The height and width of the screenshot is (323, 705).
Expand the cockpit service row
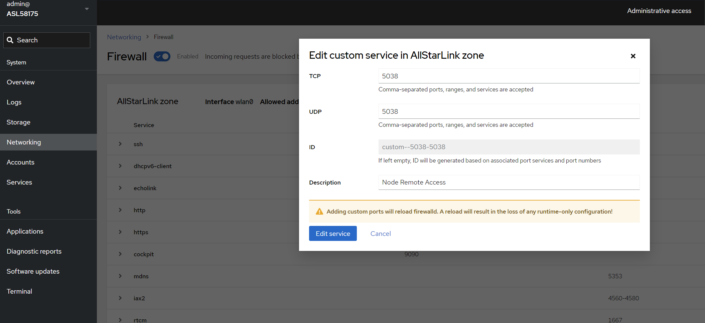pyautogui.click(x=120, y=254)
